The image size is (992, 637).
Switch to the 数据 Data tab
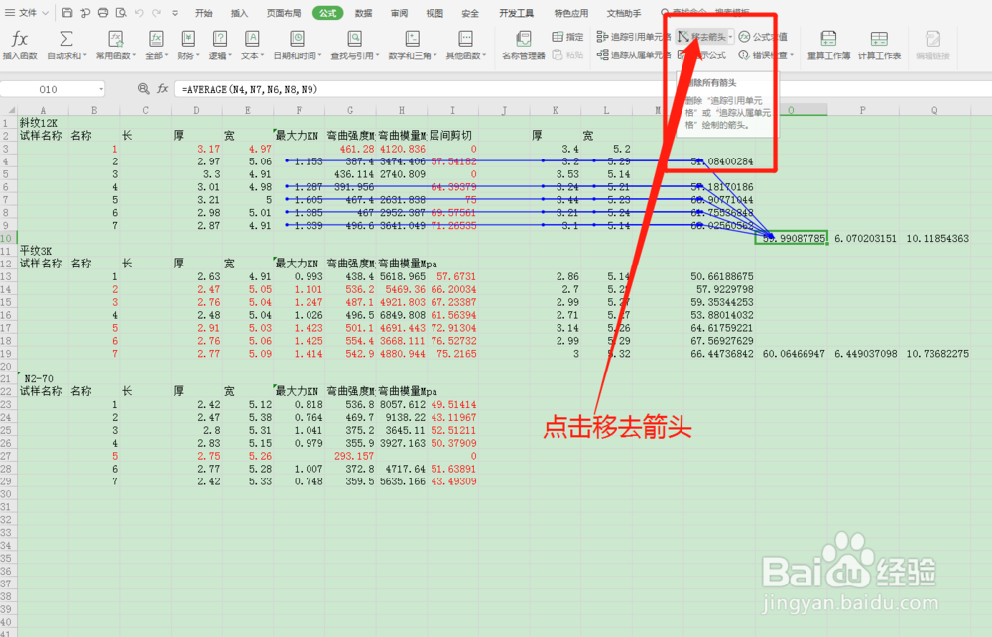364,13
